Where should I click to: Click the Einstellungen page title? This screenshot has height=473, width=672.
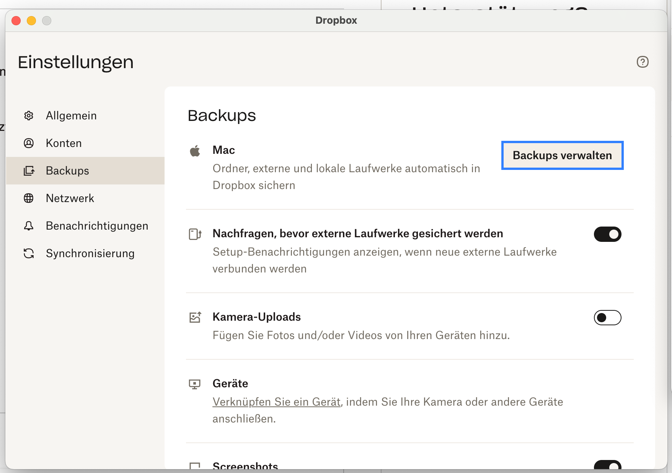tap(76, 62)
